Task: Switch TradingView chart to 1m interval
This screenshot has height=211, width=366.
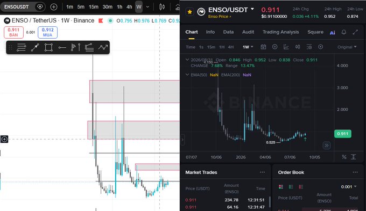Action: point(69,7)
